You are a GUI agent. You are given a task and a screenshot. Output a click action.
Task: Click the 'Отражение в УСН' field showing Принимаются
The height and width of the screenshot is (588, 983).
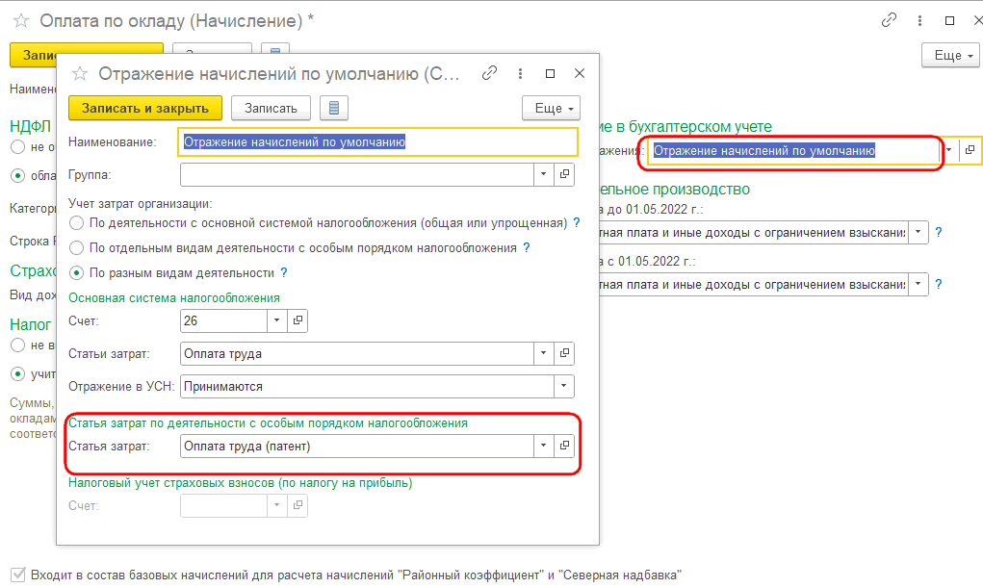(368, 386)
